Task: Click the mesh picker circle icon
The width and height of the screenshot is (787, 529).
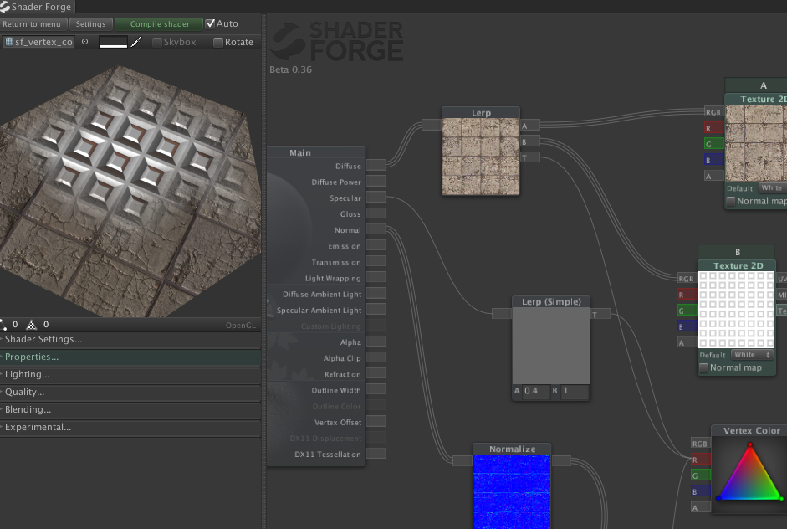Action: pos(85,42)
